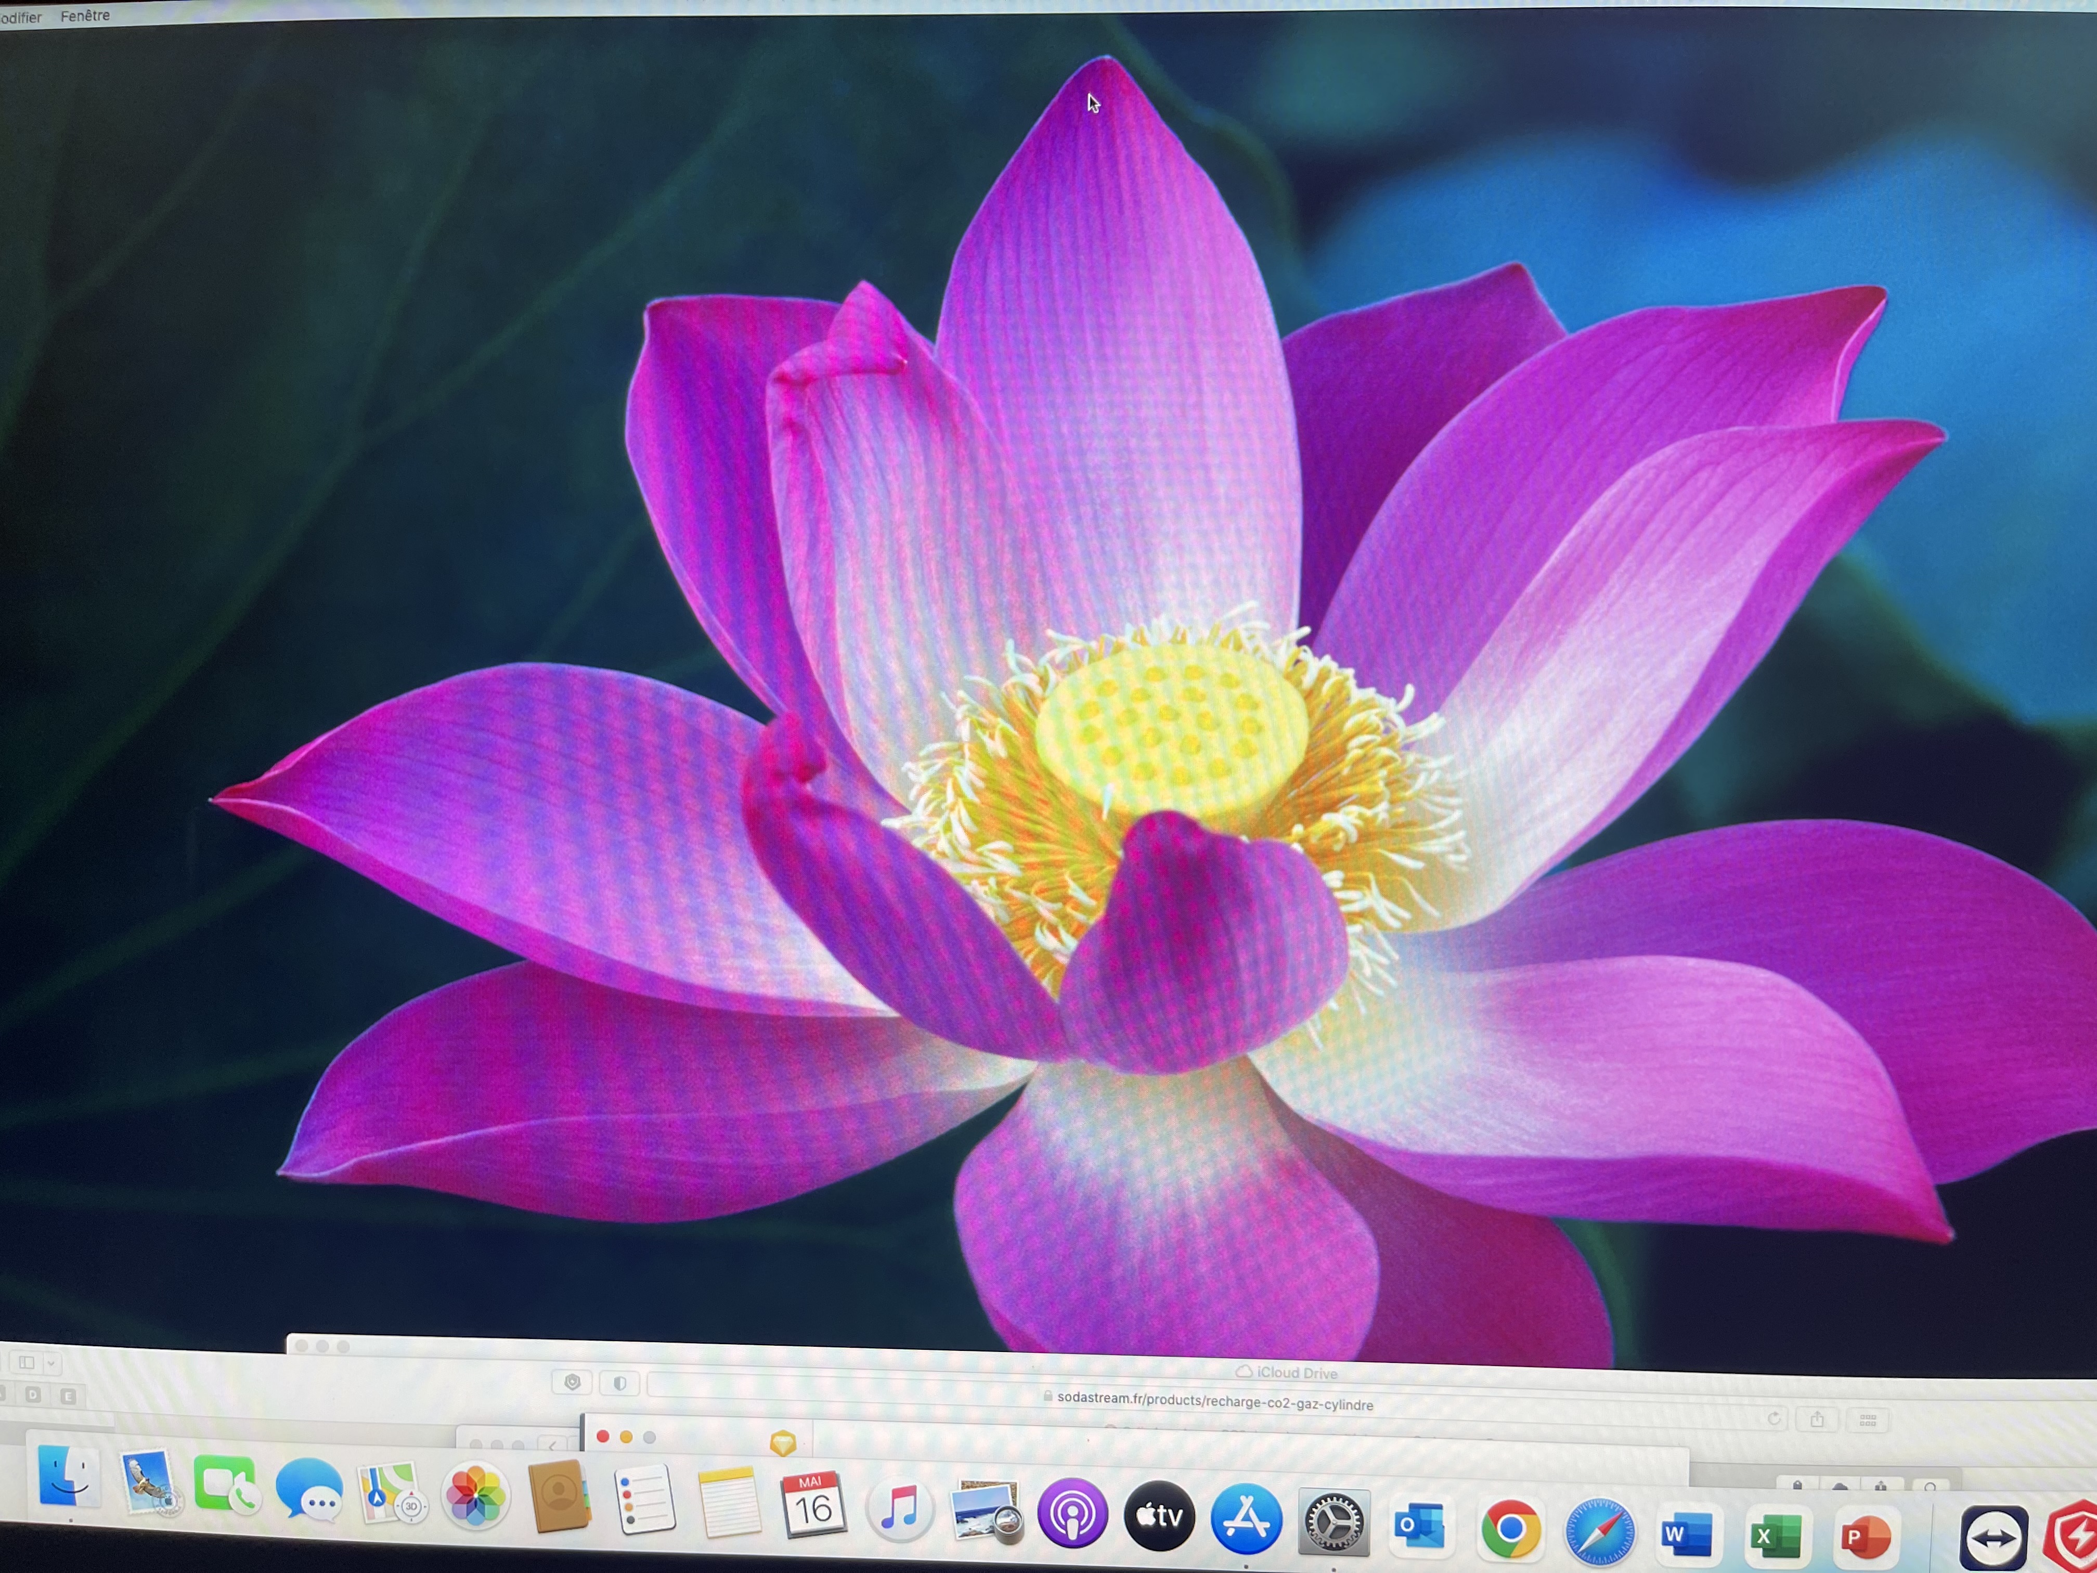Click the sodastream.fr address bar

pos(1213,1403)
